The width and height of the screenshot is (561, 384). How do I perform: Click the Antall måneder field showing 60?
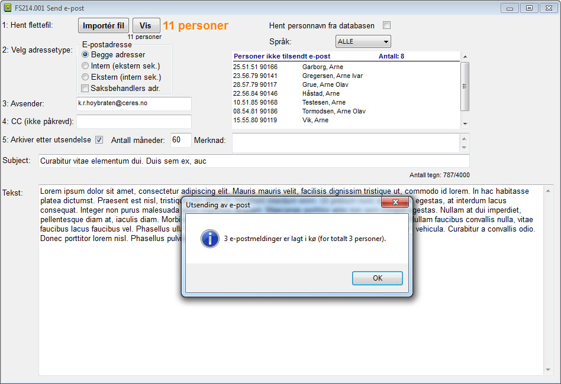pyautogui.click(x=180, y=140)
